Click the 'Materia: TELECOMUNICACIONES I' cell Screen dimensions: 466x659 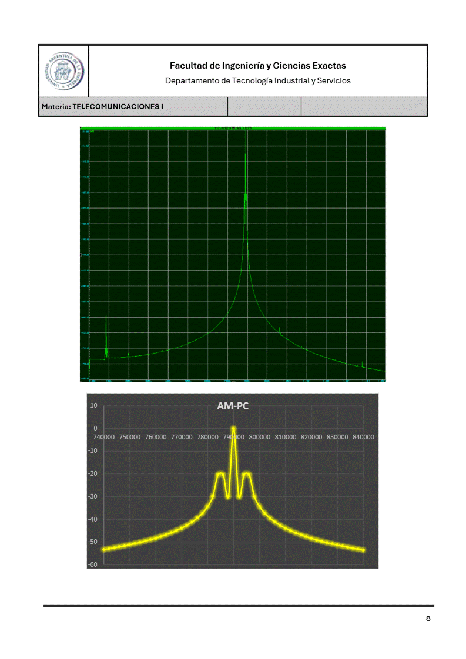tap(102, 107)
